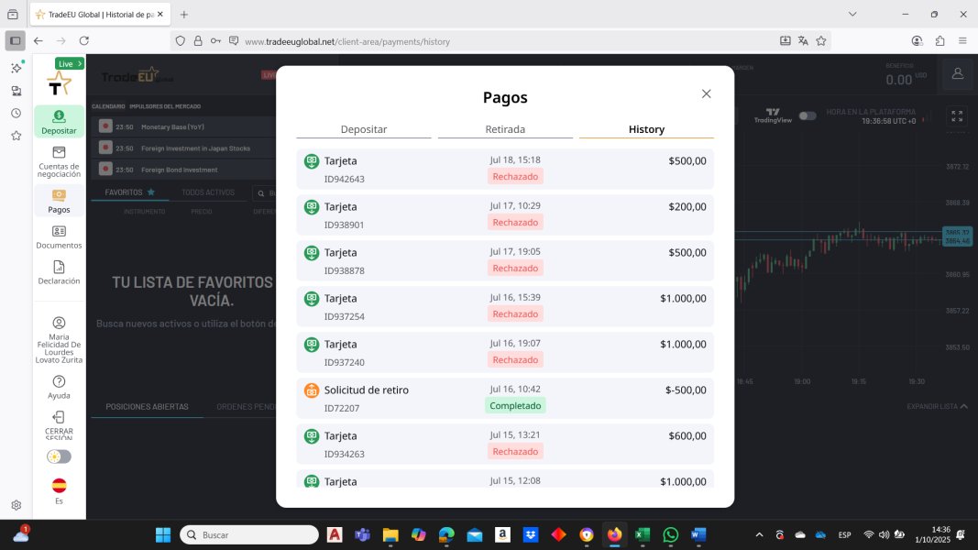Open the Es language selector

(59, 486)
